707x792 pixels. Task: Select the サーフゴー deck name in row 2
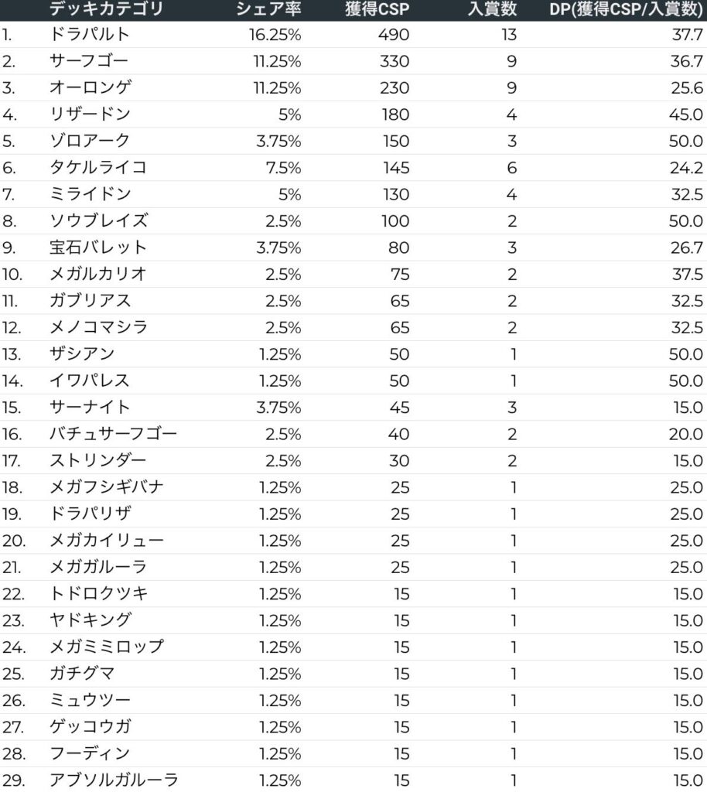click(89, 61)
